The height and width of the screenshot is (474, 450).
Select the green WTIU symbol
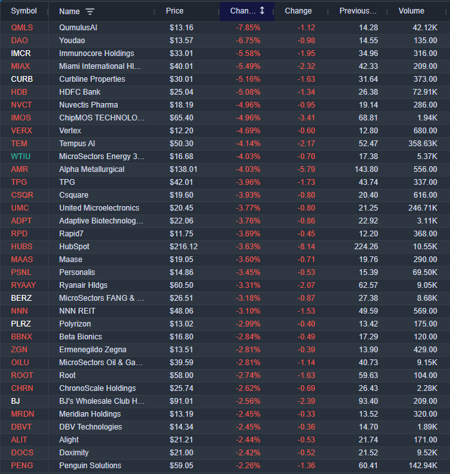coord(21,156)
